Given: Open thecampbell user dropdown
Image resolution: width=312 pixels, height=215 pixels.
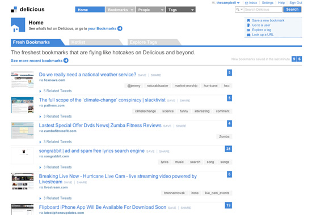Looking at the screenshot, I should (x=238, y=3).
